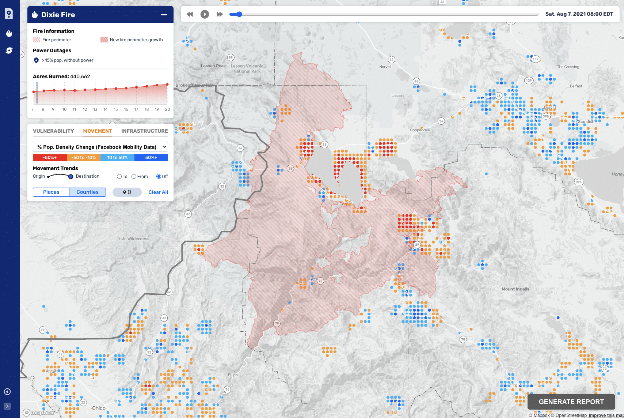This screenshot has width=624, height=418.
Task: Click the info icon at bottom left
Action: [7, 391]
